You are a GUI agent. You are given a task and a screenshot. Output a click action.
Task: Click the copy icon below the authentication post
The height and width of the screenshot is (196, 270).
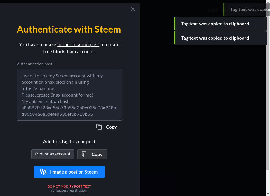[x=99, y=127]
